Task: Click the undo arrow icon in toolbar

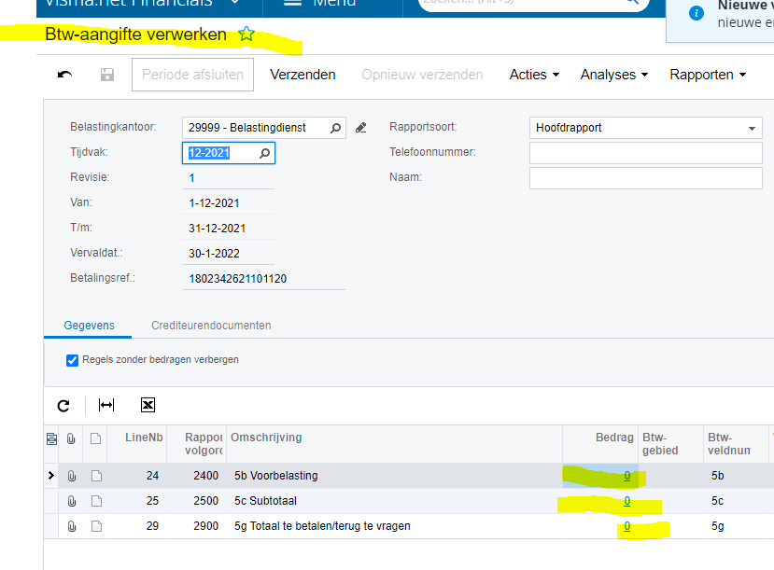Action: (x=64, y=75)
